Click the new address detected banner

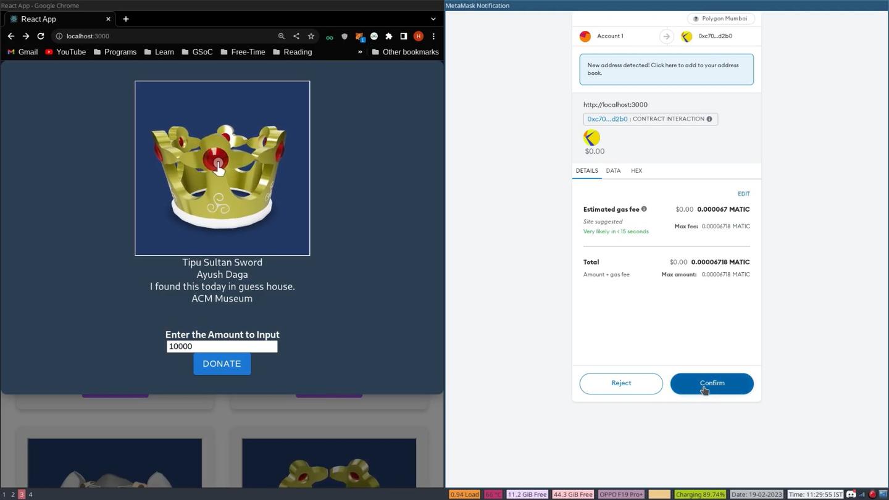(667, 69)
